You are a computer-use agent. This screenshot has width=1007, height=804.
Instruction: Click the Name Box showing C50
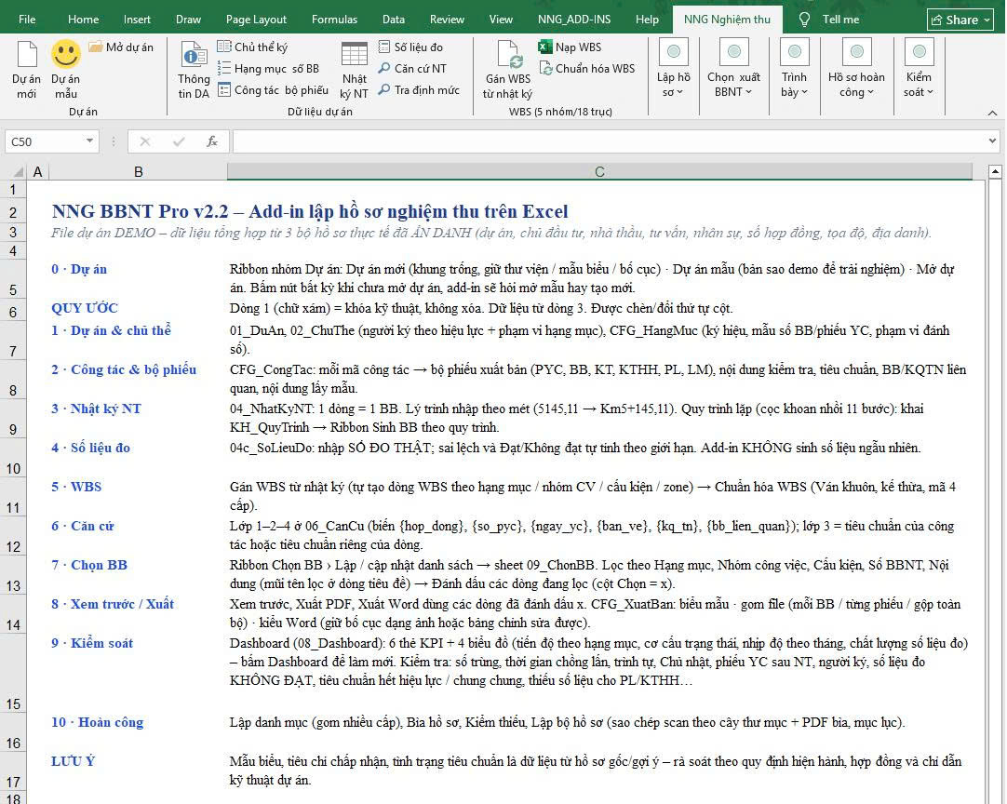click(x=45, y=141)
